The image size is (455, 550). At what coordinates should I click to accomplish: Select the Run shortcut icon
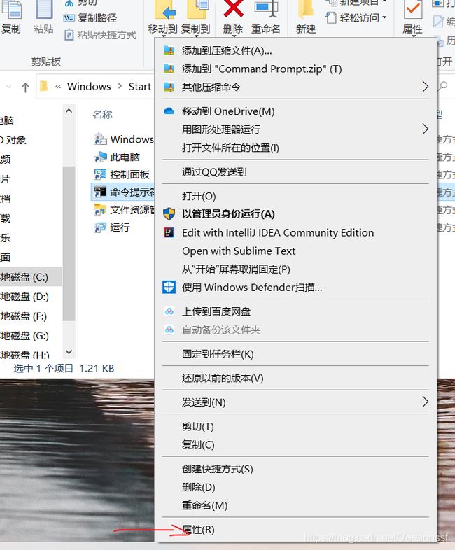coord(100,227)
